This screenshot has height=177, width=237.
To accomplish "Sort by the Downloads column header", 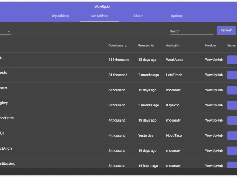I will coord(116,45).
